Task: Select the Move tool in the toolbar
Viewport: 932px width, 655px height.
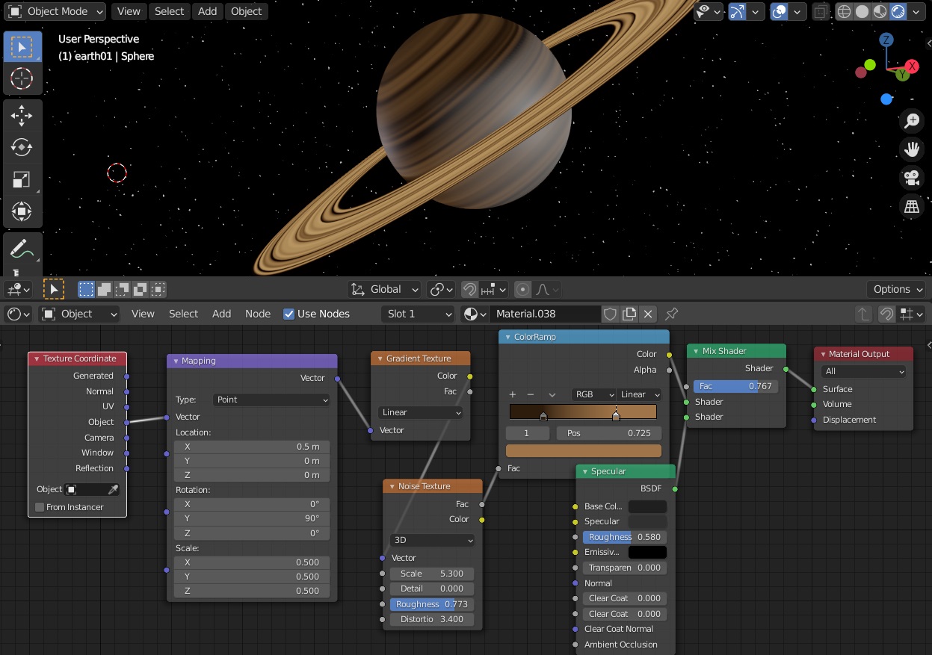Action: pos(22,116)
